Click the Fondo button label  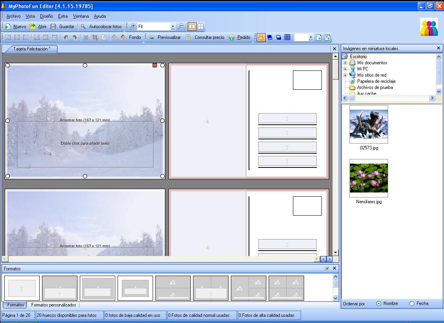[x=135, y=37]
